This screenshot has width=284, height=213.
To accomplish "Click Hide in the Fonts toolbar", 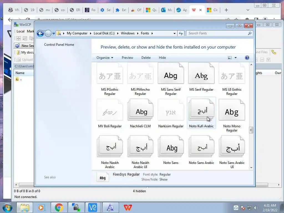I will coord(162,58).
